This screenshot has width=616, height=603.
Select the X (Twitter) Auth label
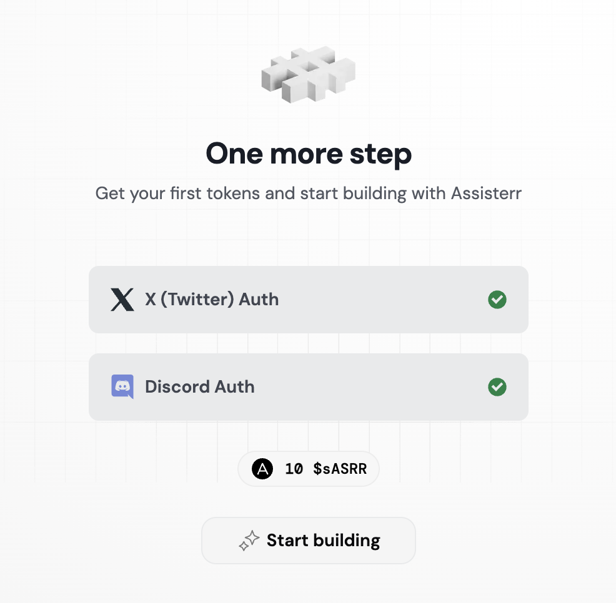(x=212, y=300)
